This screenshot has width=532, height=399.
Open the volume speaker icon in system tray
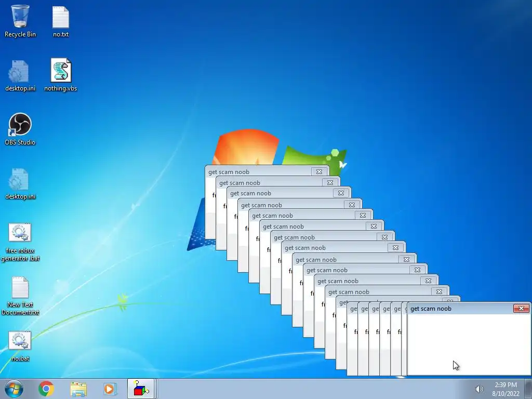(479, 389)
